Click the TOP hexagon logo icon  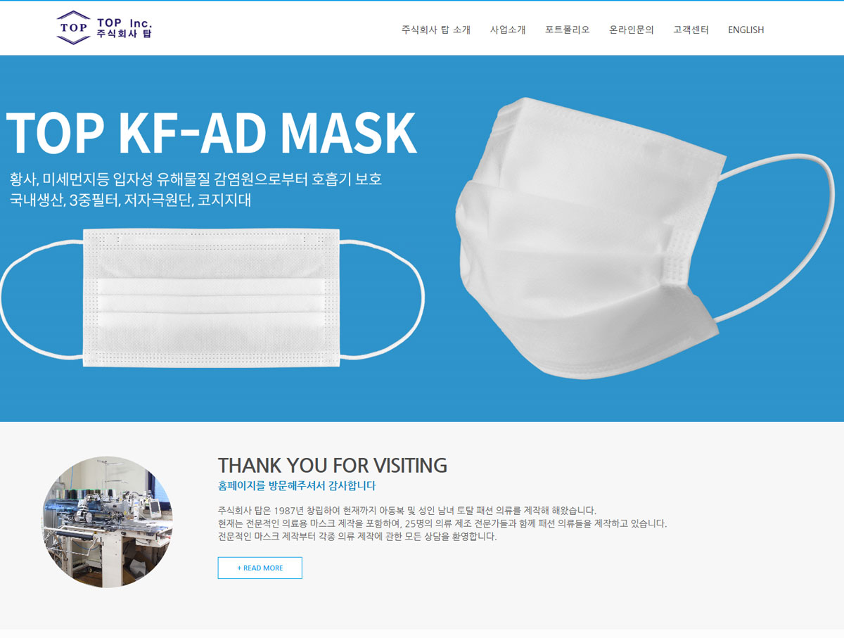pyautogui.click(x=74, y=27)
